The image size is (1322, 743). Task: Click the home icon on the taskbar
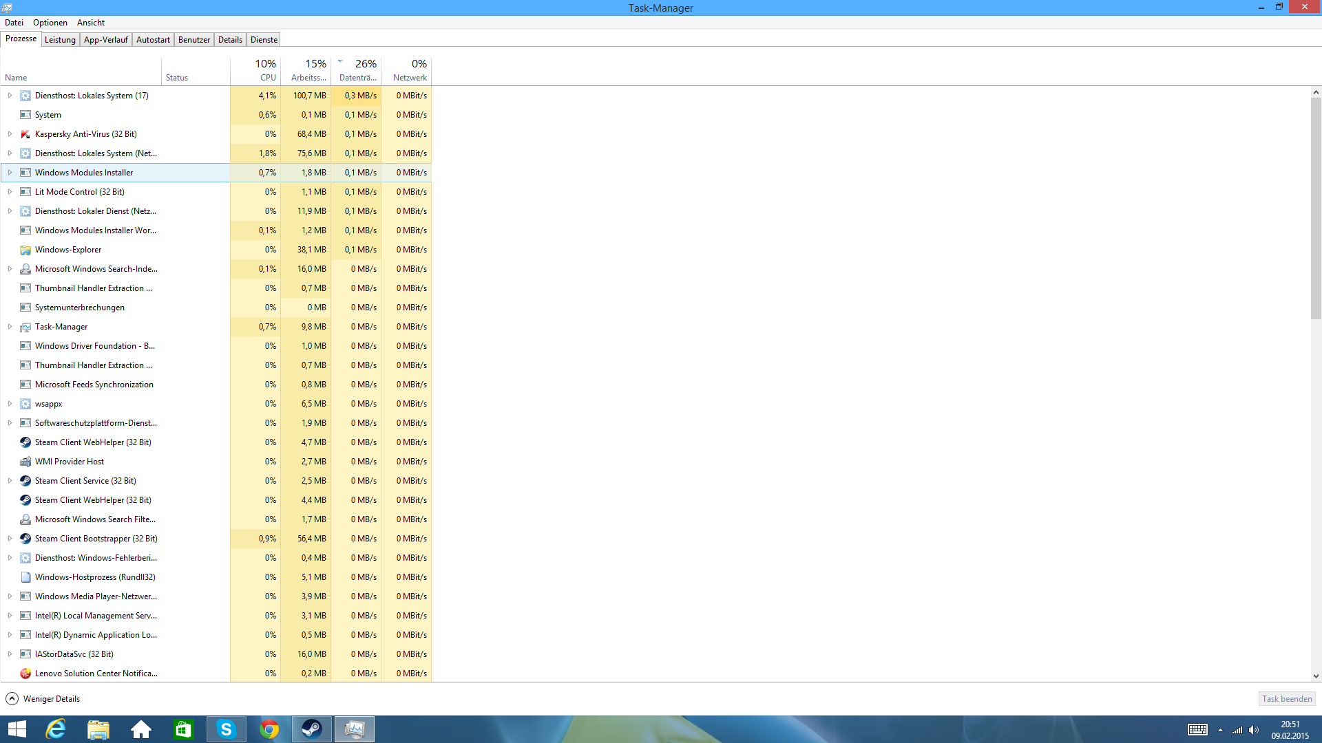[x=141, y=729]
